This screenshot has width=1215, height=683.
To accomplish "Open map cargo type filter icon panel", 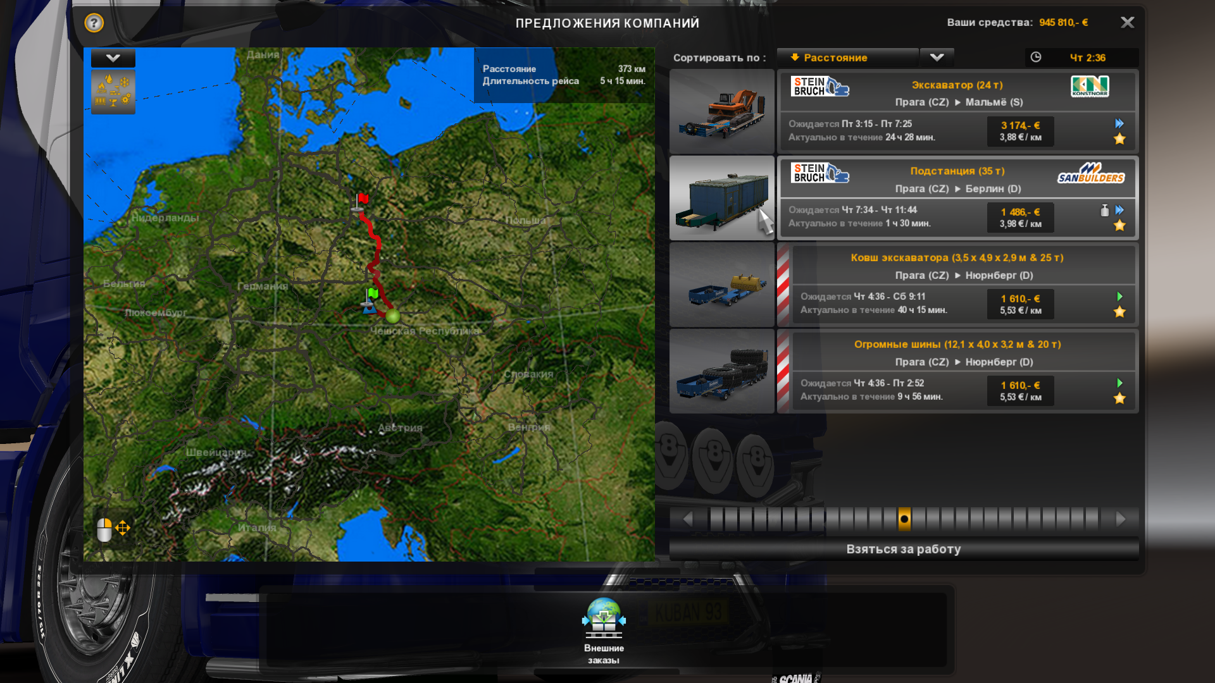I will point(113,92).
